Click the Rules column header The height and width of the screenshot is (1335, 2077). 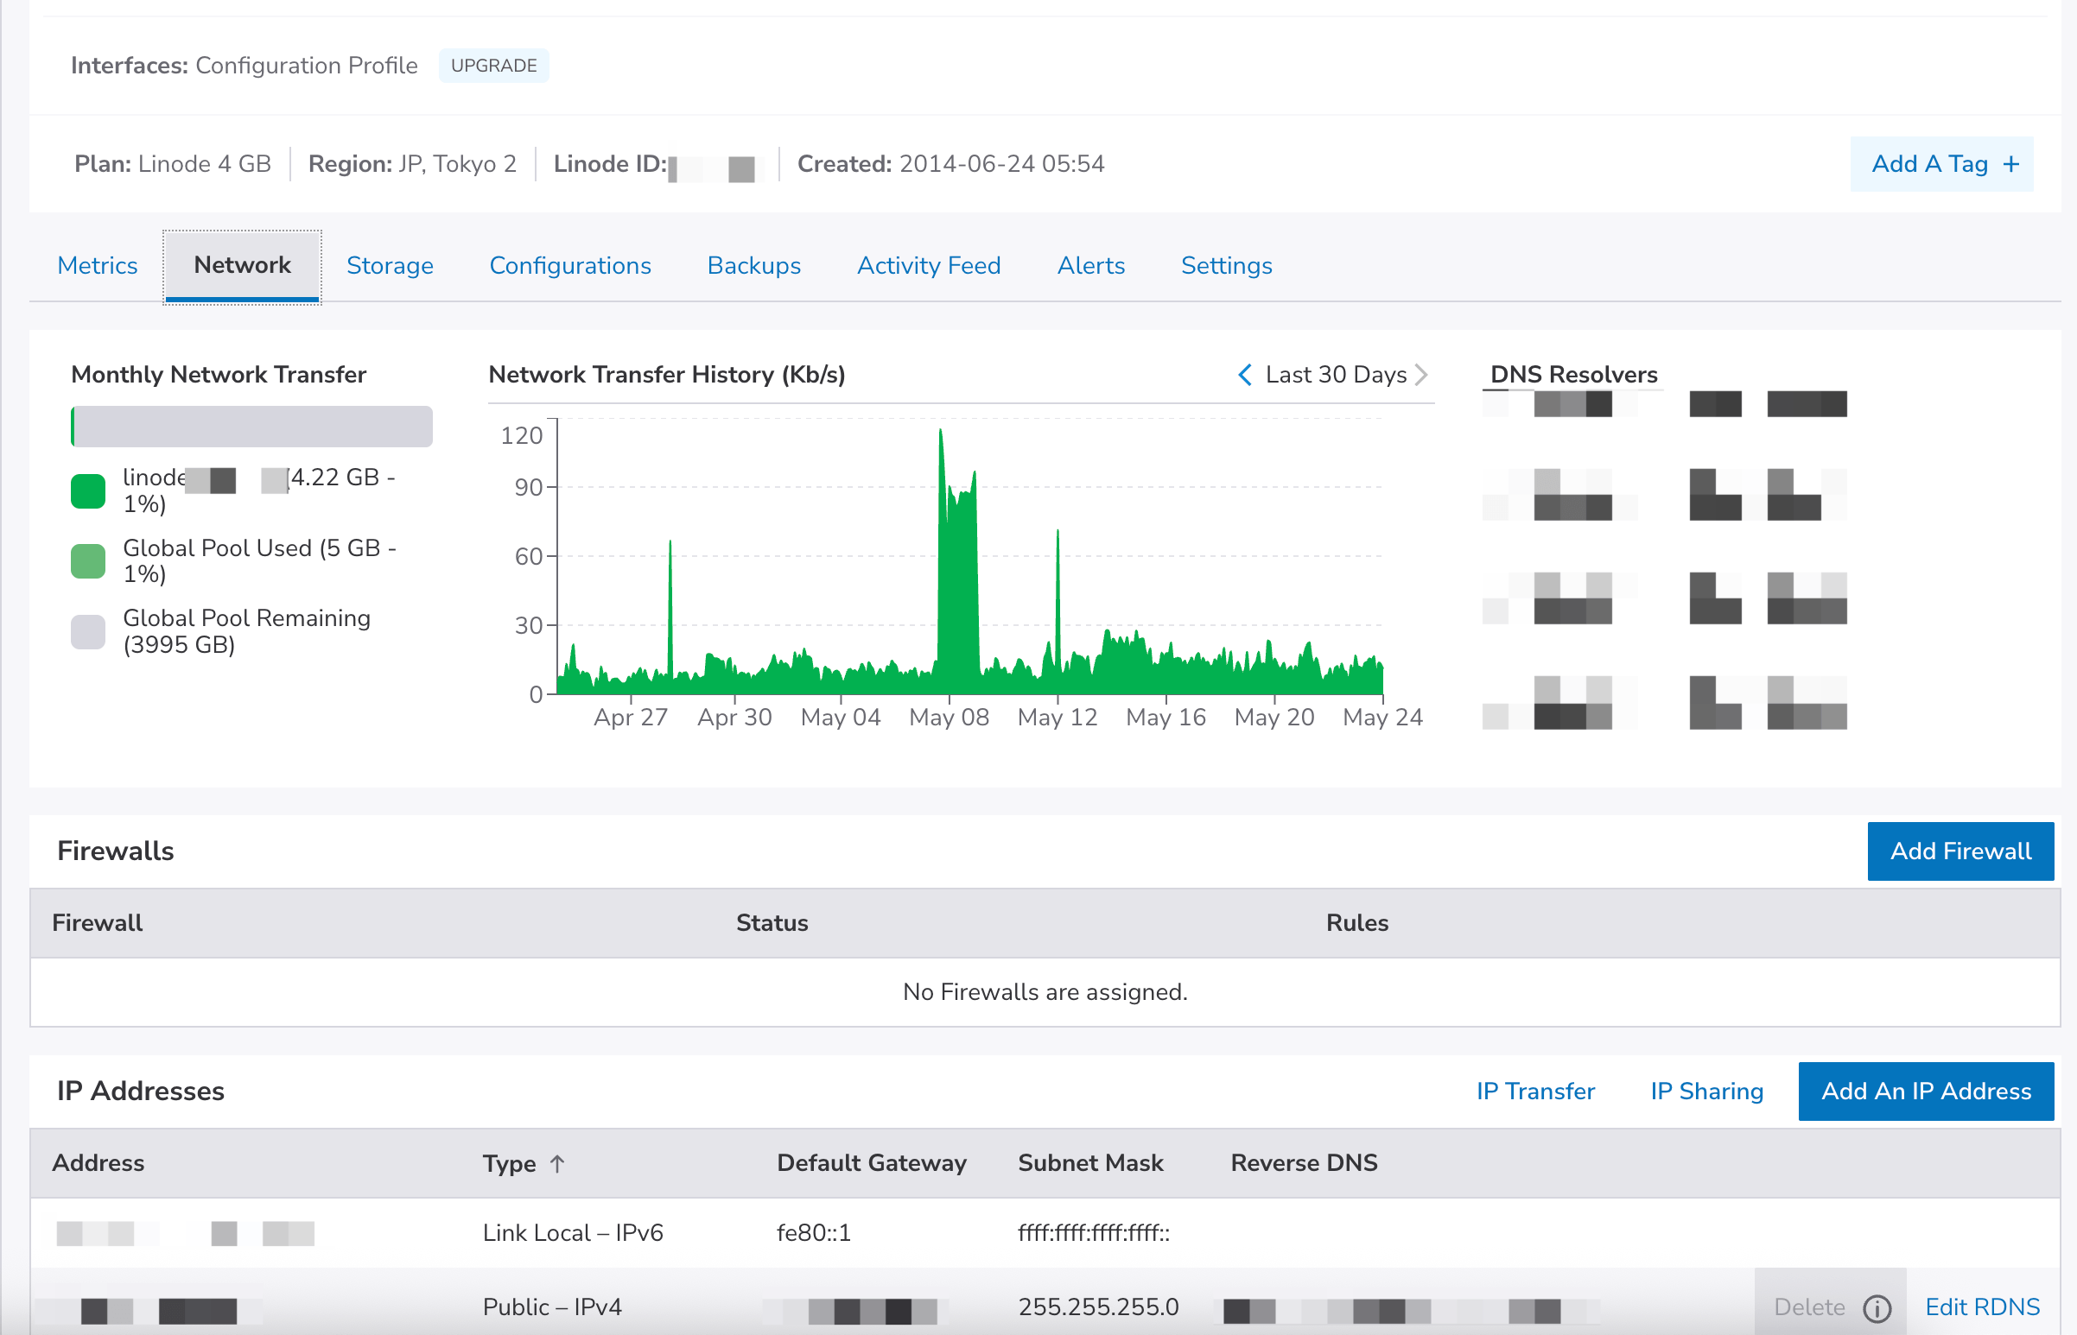(1357, 923)
